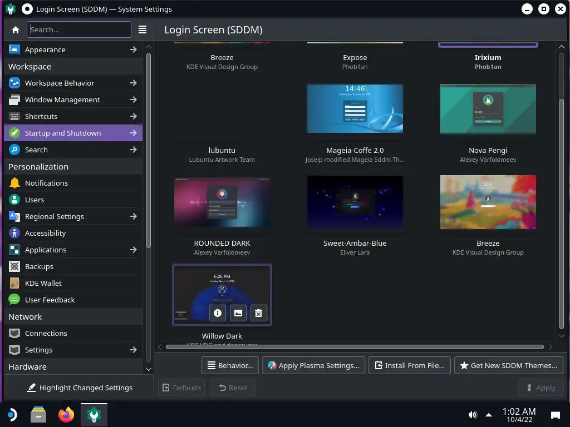Go to the settings home icon
This screenshot has height=427, width=570.
tap(15, 30)
